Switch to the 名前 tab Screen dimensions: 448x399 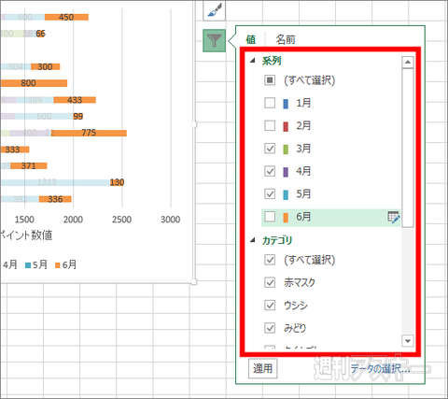pos(286,39)
